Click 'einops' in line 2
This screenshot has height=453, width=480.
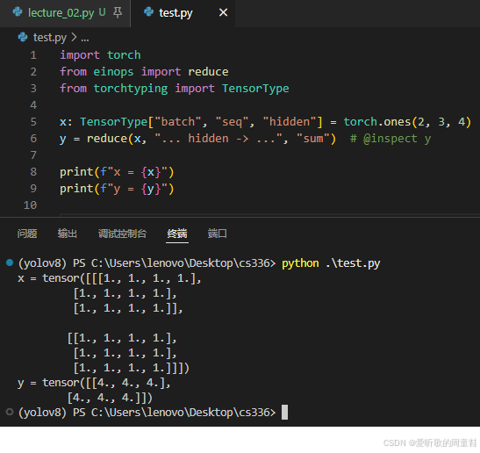113,72
